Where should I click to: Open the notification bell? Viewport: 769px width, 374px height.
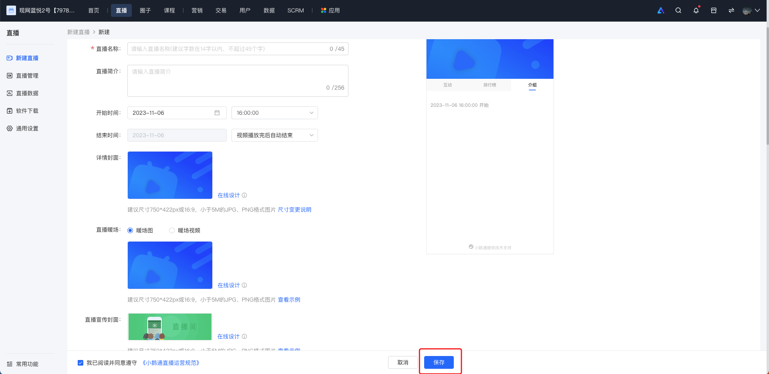696,10
